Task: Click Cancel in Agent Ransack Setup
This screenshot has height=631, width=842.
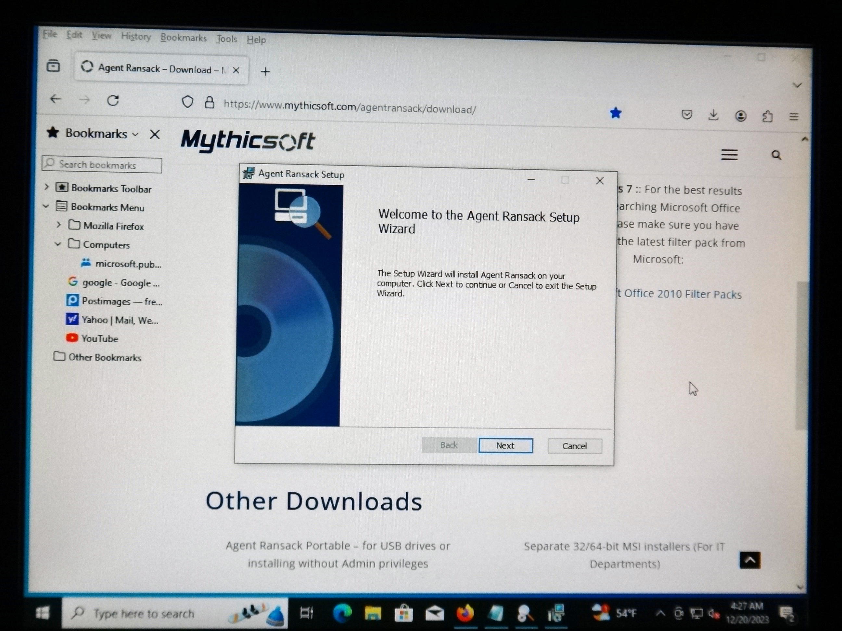Action: pos(575,446)
